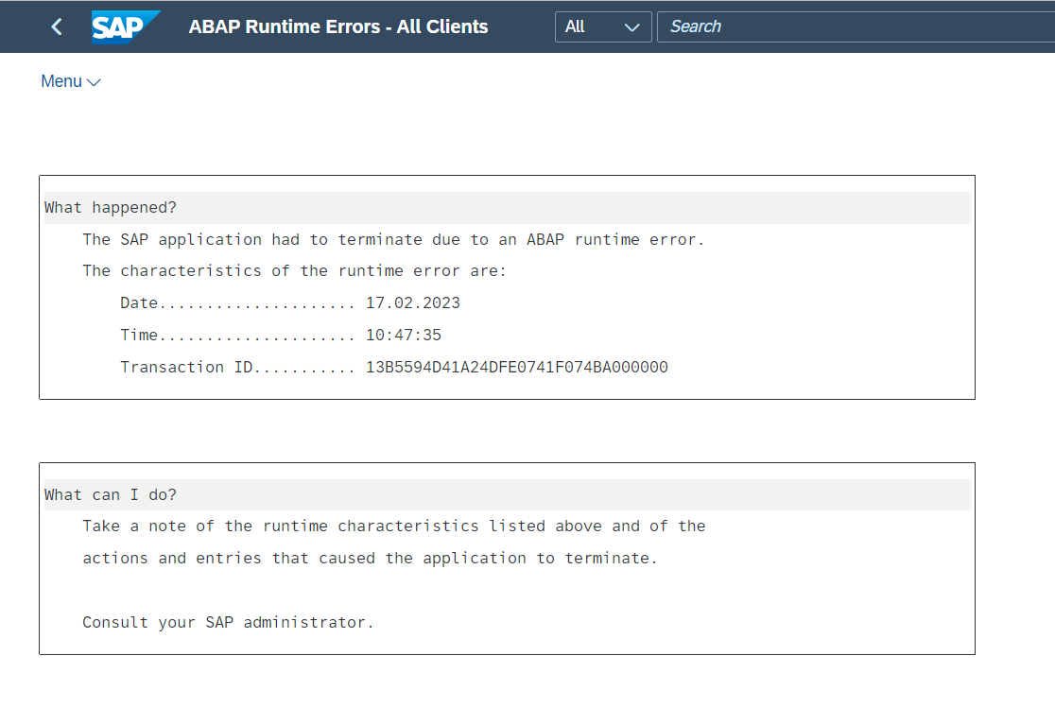Open the All search scope dropdown

(x=603, y=26)
